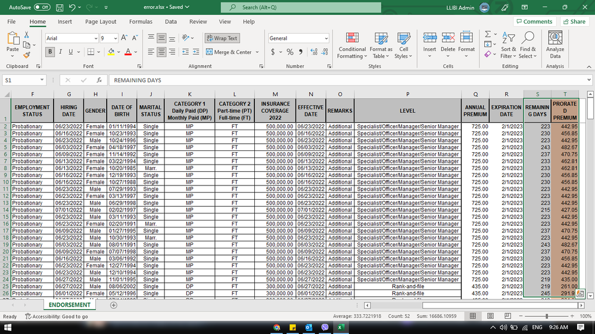
Task: Toggle Bold formatting
Action: (x=50, y=52)
